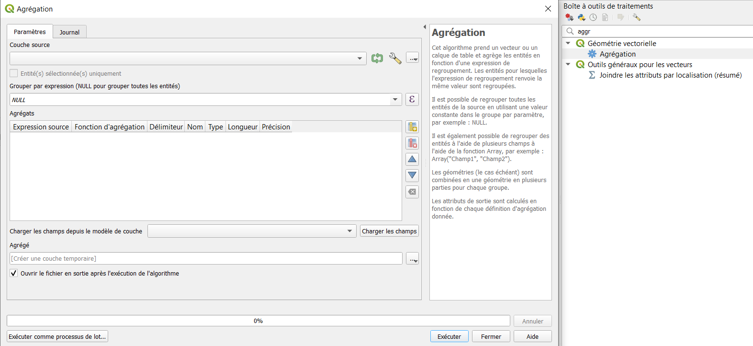Click the Type column header
Viewport: 753px width, 346px height.
[x=215, y=127]
